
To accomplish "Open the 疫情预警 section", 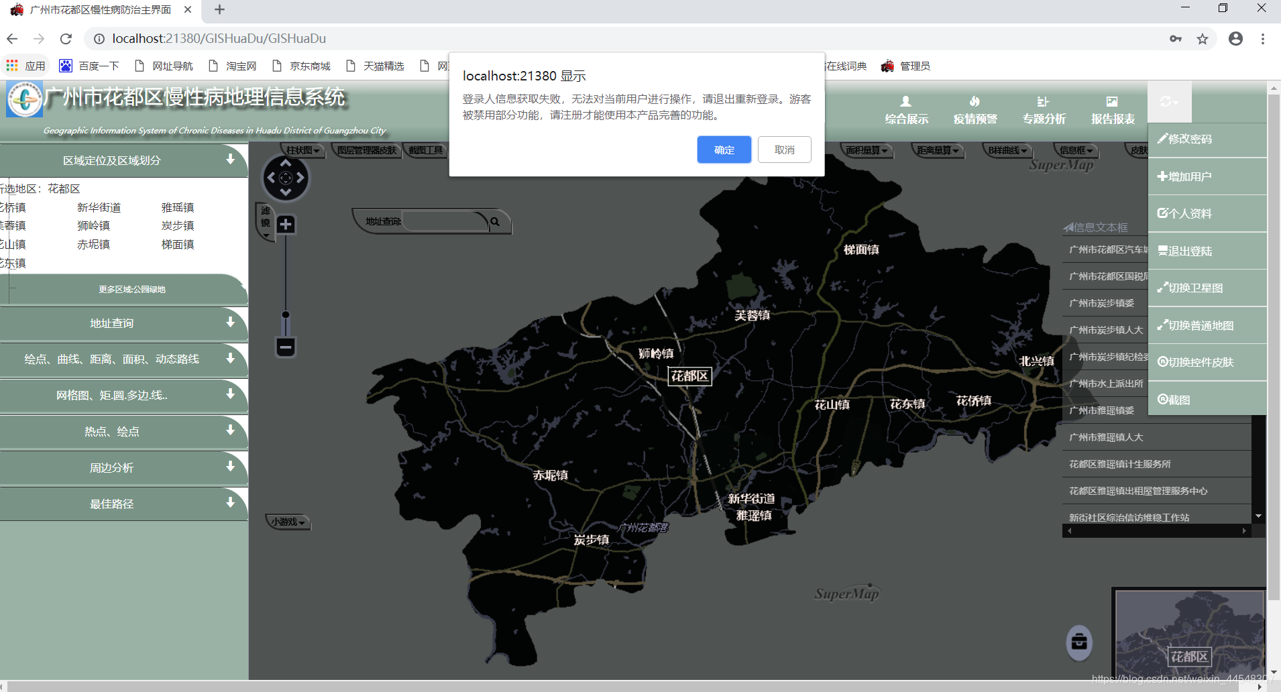I will click(x=975, y=111).
